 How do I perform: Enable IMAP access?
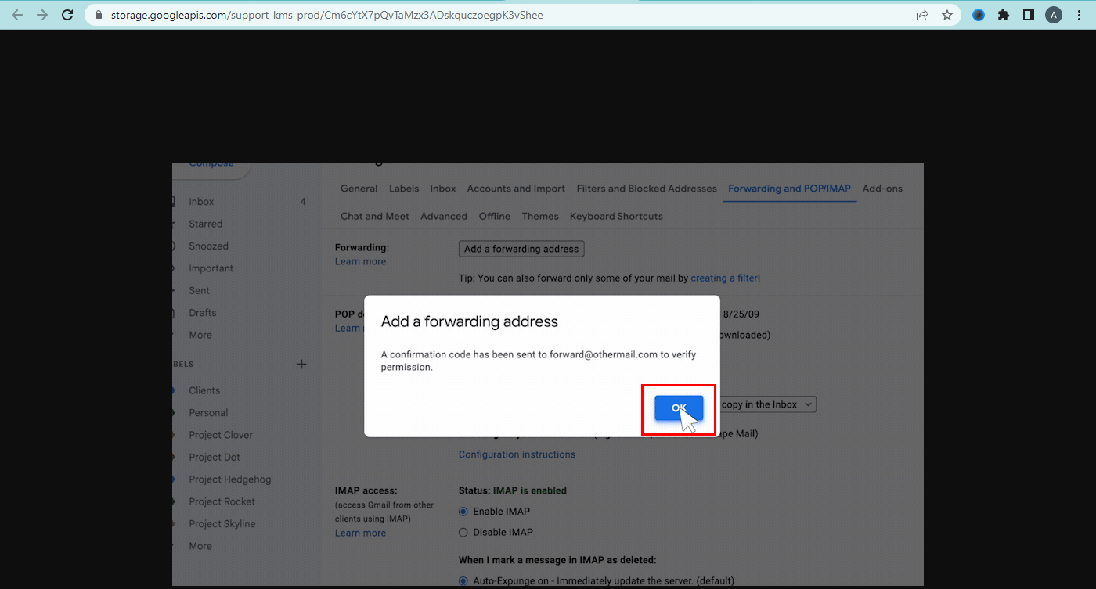pyautogui.click(x=465, y=511)
